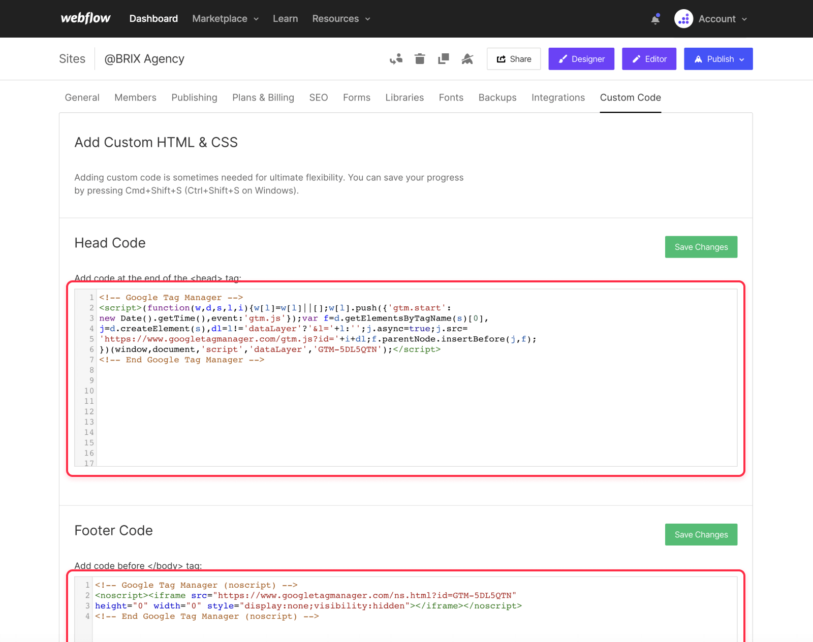The height and width of the screenshot is (642, 813).
Task: Switch to the General tab
Action: click(x=82, y=98)
